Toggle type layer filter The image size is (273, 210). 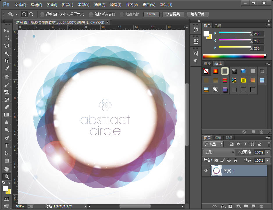(245, 144)
